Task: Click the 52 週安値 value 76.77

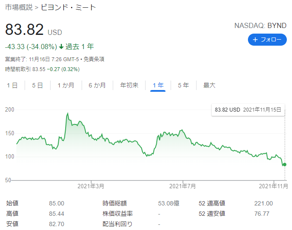Action: tap(262, 214)
